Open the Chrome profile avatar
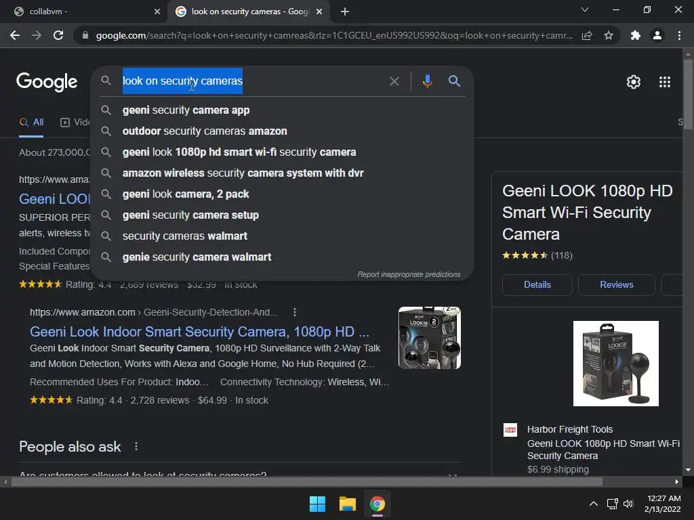The width and height of the screenshot is (694, 520). coord(657,35)
